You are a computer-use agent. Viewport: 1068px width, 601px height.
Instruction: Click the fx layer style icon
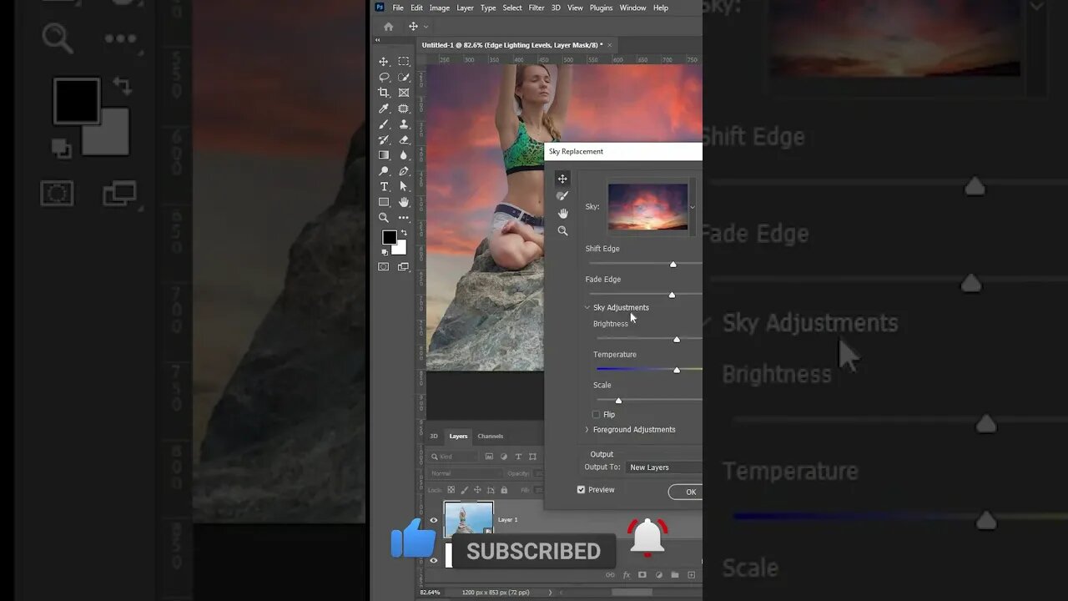pyautogui.click(x=626, y=574)
